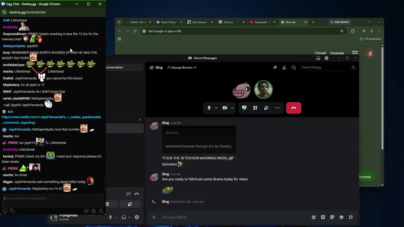Create a new DM with plus icon
This screenshot has height=227, width=404.
click(140, 120)
